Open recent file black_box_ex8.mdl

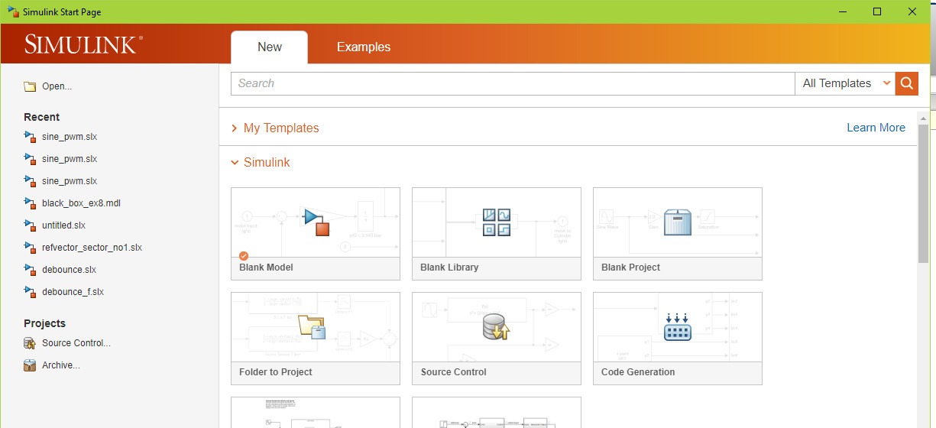[x=81, y=203]
